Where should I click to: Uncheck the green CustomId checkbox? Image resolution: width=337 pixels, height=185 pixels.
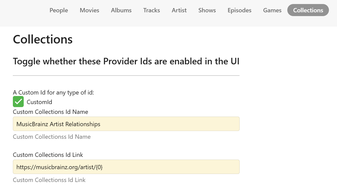[18, 102]
